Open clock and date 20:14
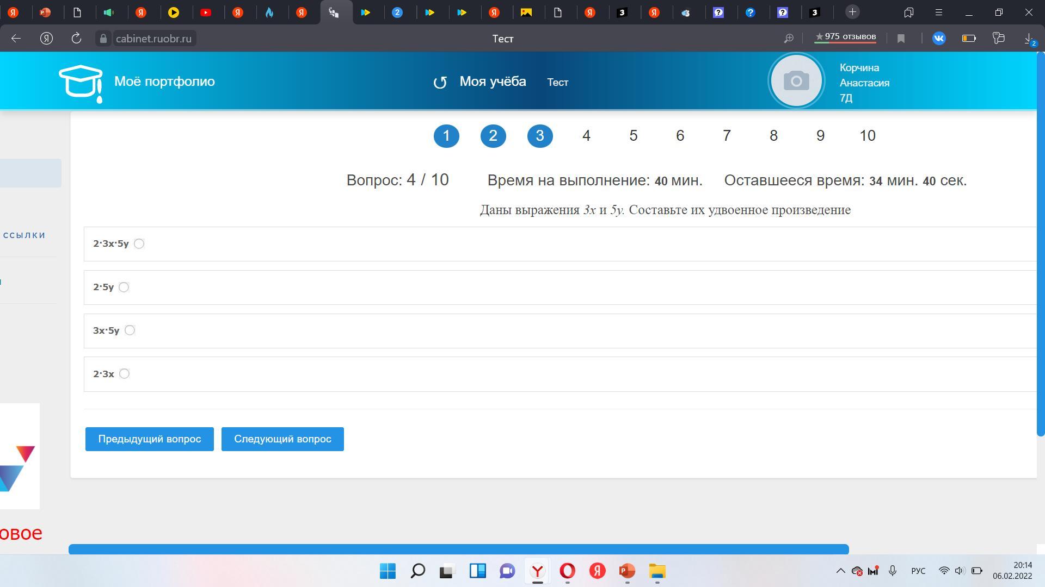Image resolution: width=1045 pixels, height=587 pixels. 1012,571
